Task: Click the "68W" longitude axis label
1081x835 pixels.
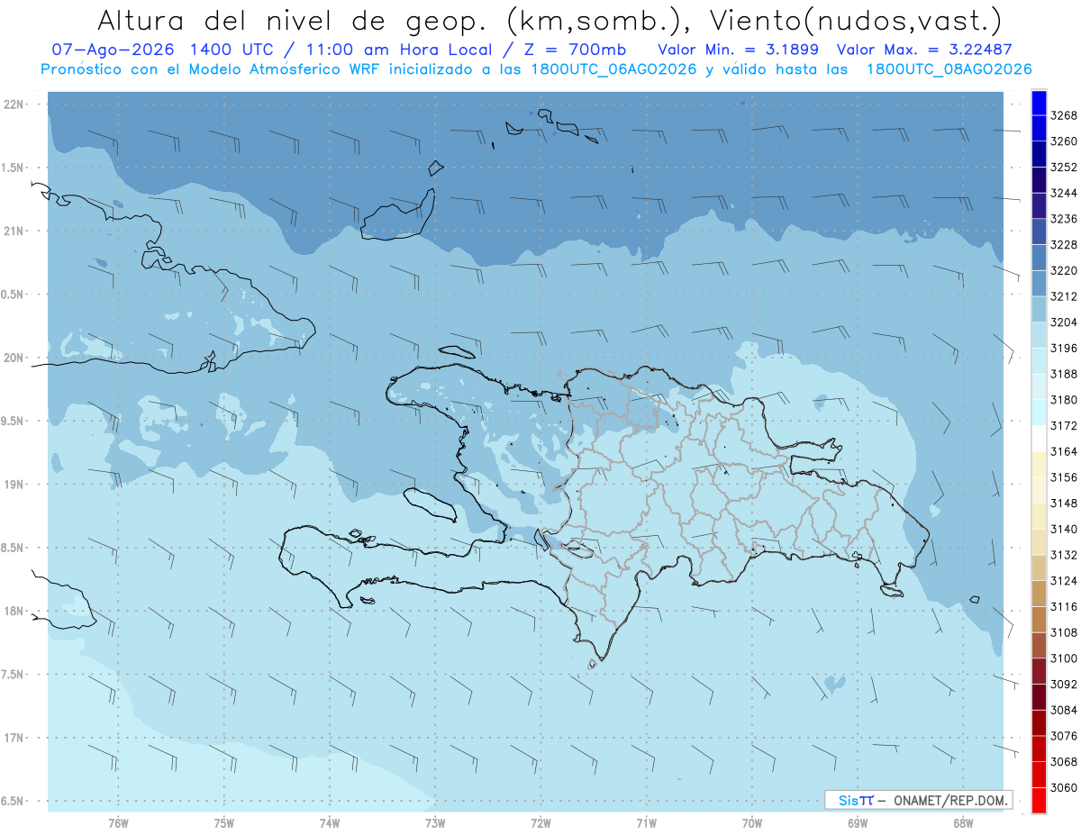Action: click(x=963, y=822)
